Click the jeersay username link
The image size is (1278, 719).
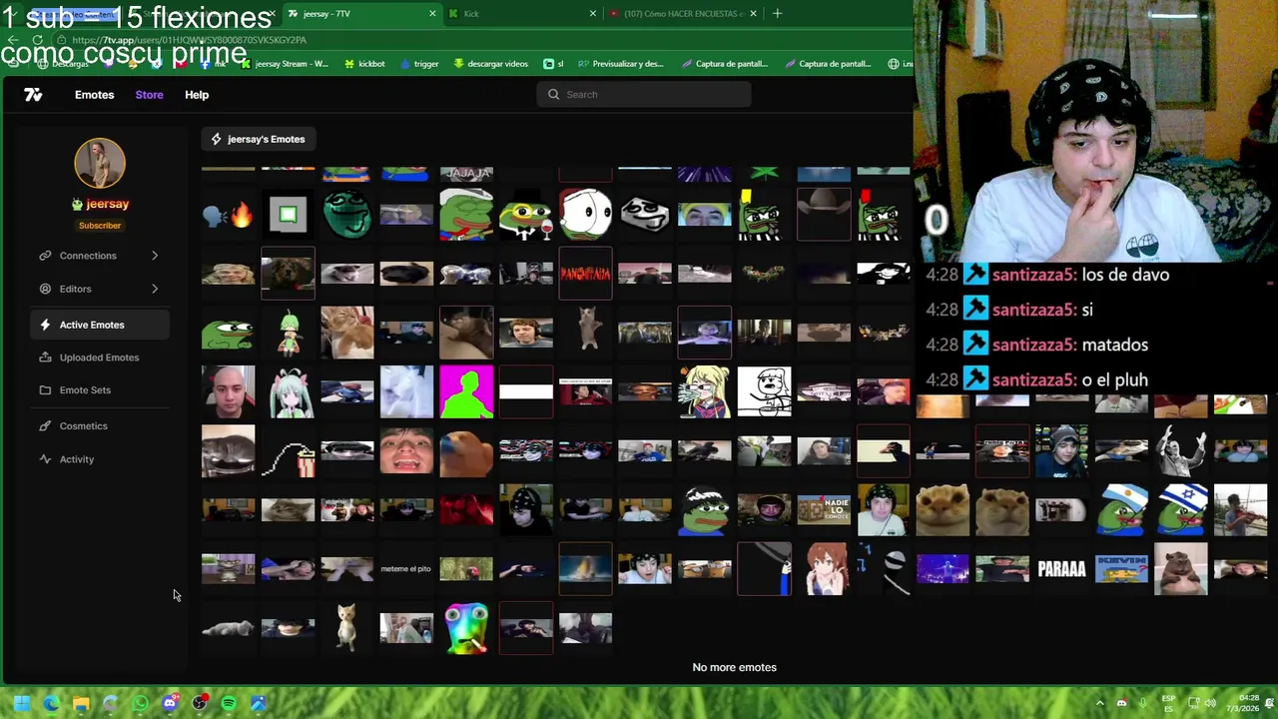point(107,204)
